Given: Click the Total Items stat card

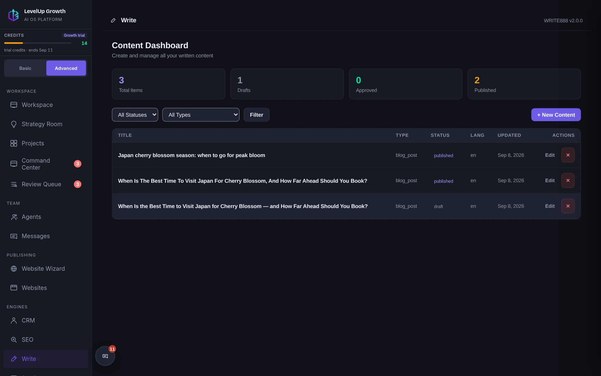Looking at the screenshot, I should coord(169,84).
